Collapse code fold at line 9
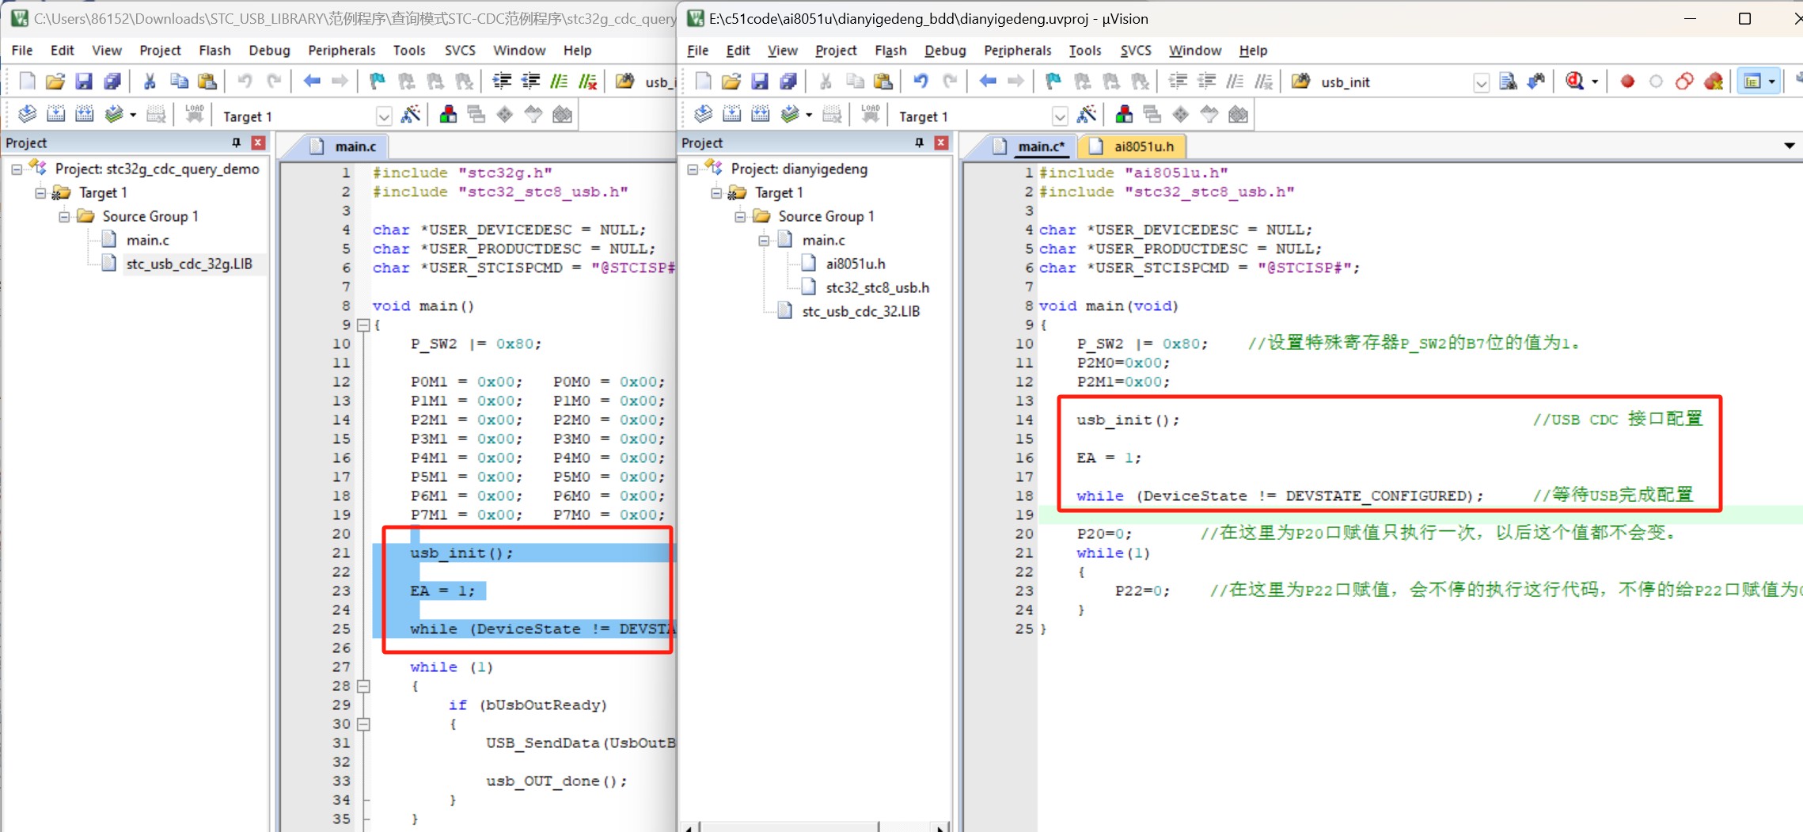Screen dimensions: 1803x832 pyautogui.click(x=363, y=325)
